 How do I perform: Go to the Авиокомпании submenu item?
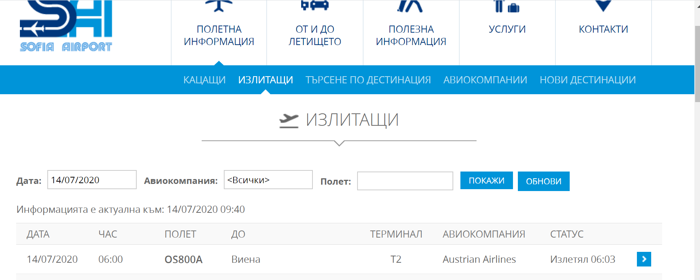pyautogui.click(x=485, y=80)
